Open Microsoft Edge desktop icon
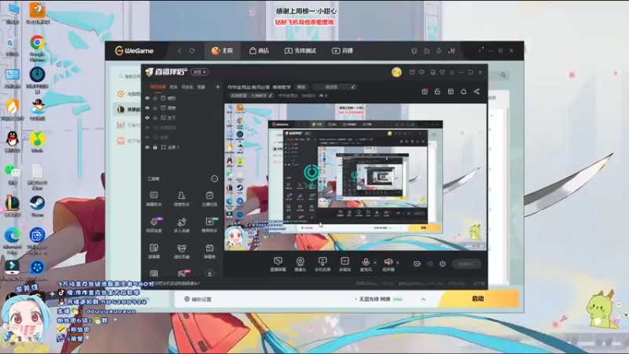This screenshot has height=354, width=629. [x=13, y=241]
